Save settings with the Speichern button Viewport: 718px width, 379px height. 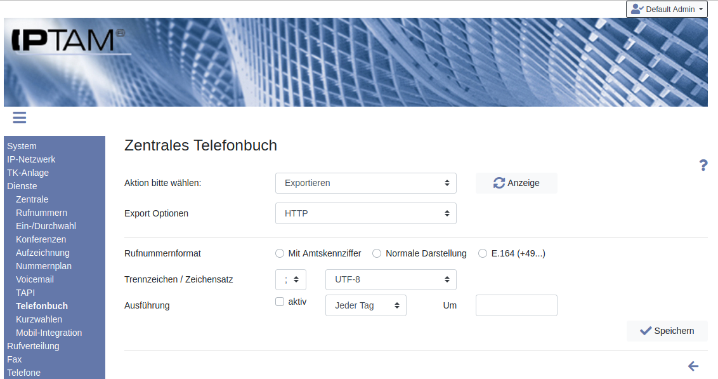[x=667, y=331]
